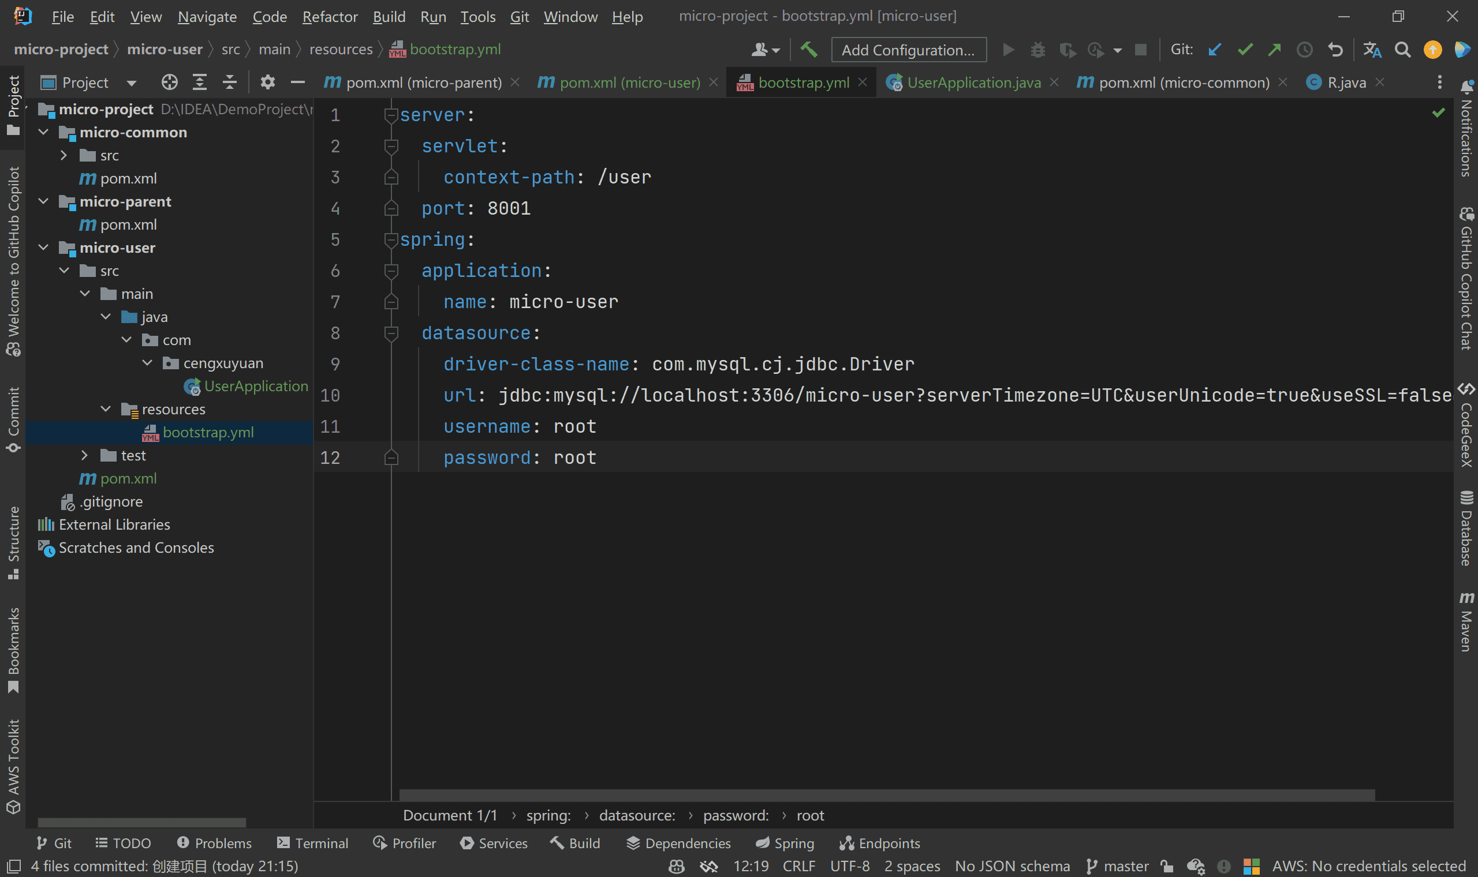
Task: Open the Dependencies tool window
Action: (679, 844)
